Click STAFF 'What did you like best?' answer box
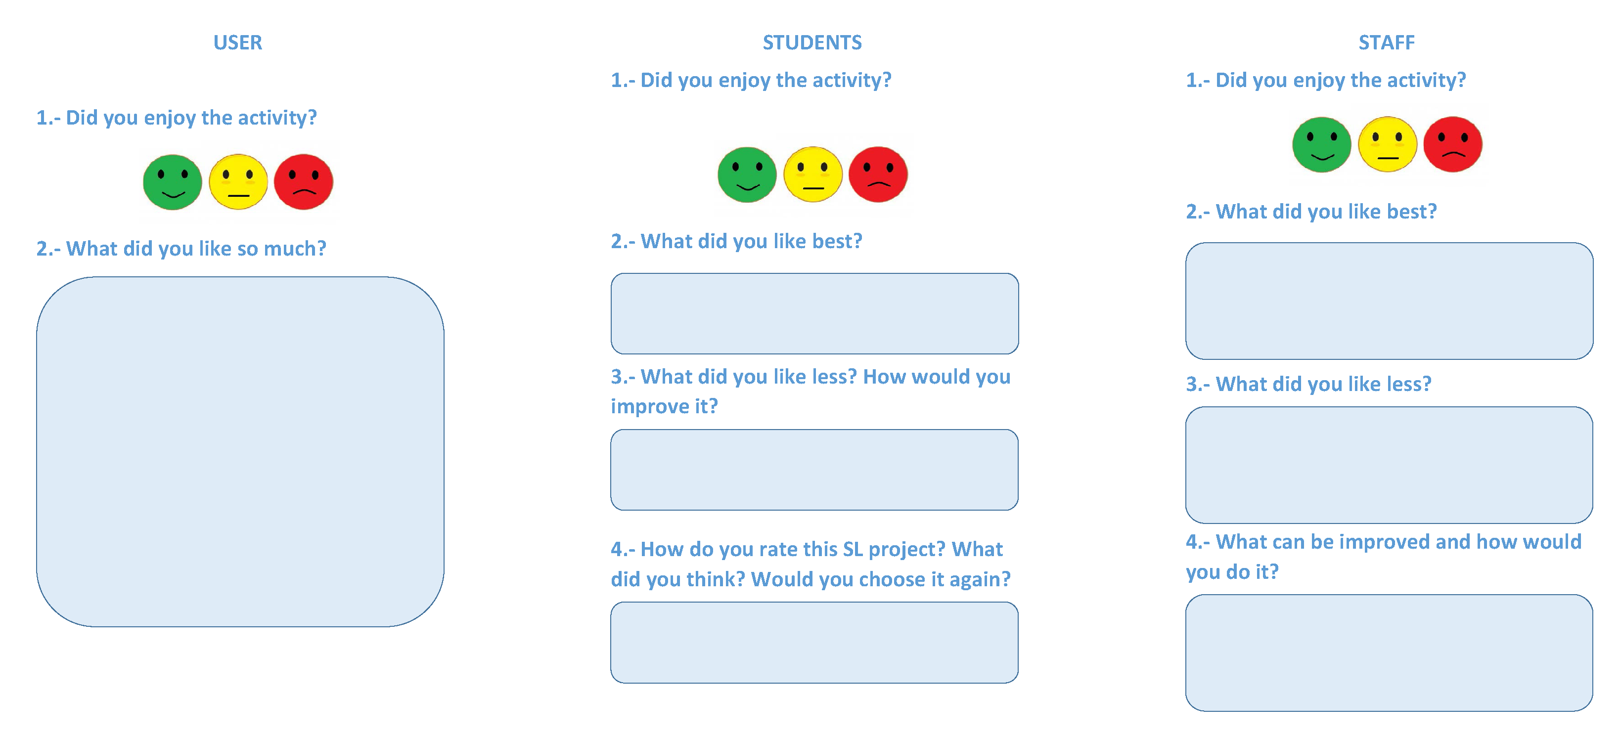Viewport: 1621px width, 740px height. click(1389, 301)
